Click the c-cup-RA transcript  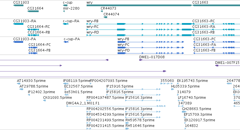(65, 24)
